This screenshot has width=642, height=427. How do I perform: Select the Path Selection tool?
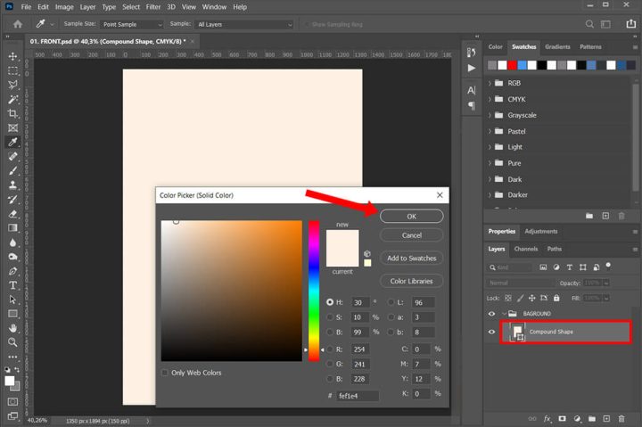[12, 300]
